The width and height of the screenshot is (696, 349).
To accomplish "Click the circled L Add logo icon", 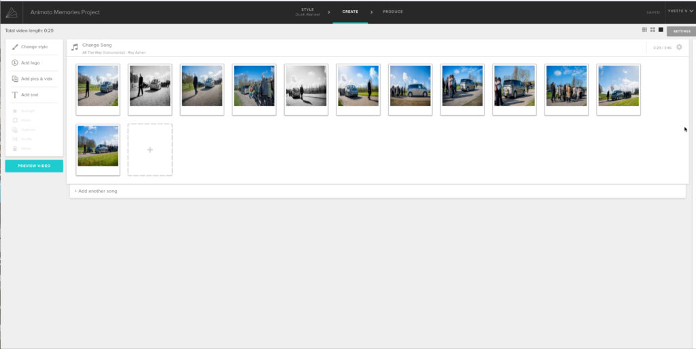I will [x=15, y=63].
